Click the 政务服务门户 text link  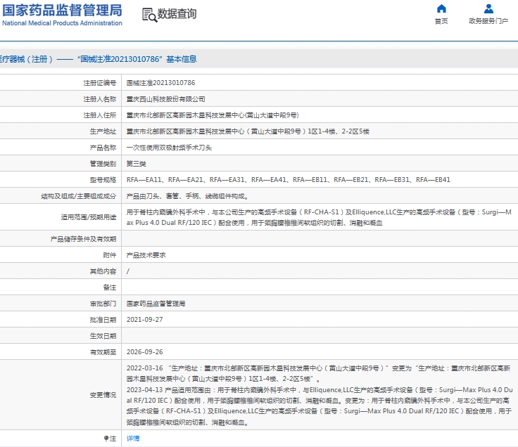488,21
